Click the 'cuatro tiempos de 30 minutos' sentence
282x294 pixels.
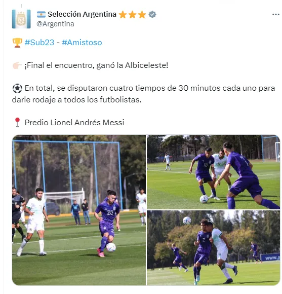[x=143, y=94]
